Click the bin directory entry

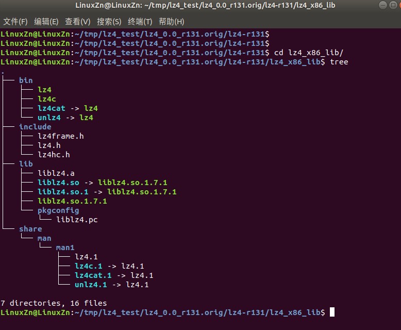[x=26, y=80]
